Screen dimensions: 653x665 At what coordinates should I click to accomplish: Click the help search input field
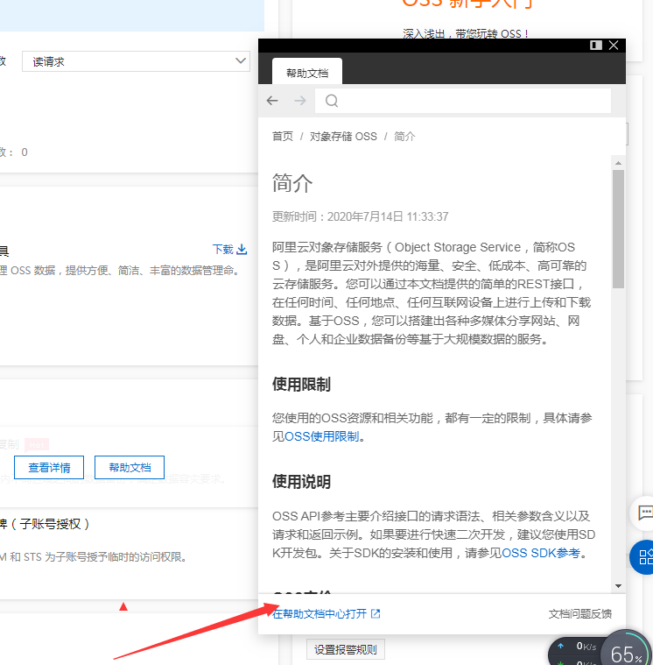463,101
